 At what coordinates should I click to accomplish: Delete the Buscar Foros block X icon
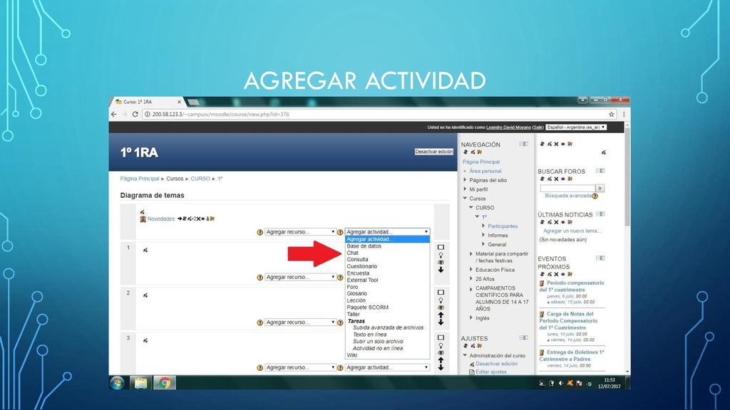click(x=556, y=179)
